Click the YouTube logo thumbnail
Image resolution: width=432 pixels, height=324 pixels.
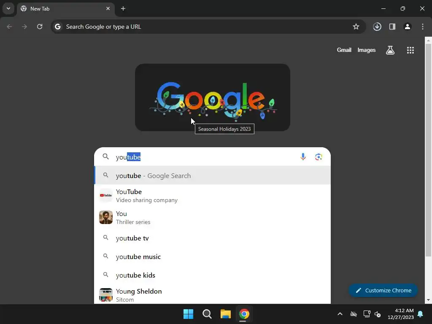(x=106, y=195)
